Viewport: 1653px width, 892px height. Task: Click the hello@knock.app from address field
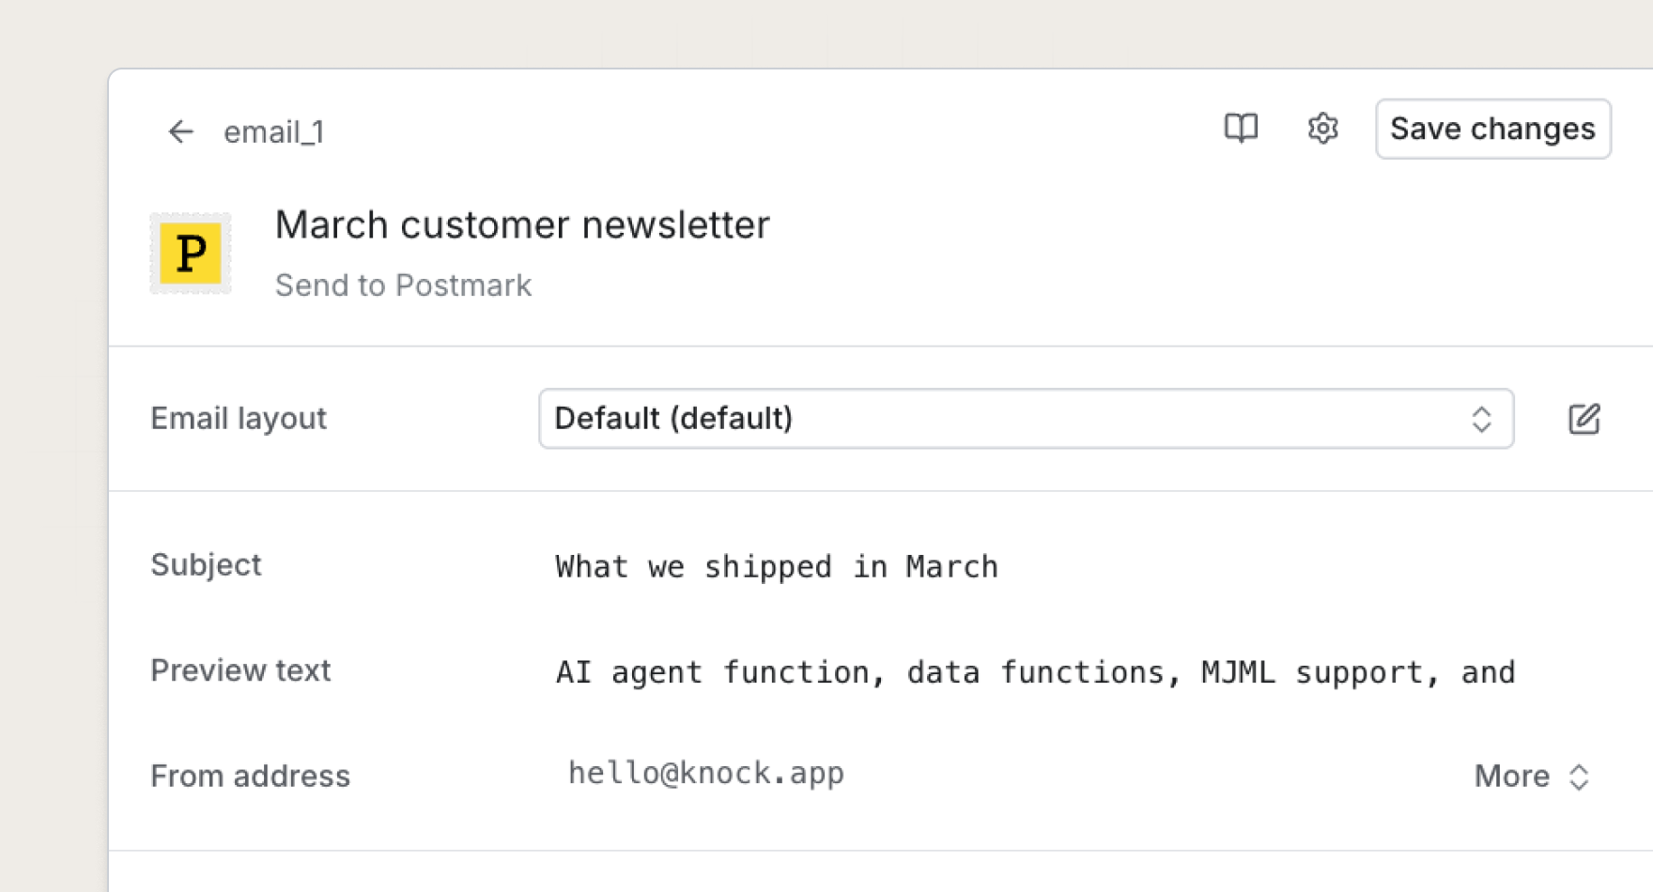pos(706,773)
